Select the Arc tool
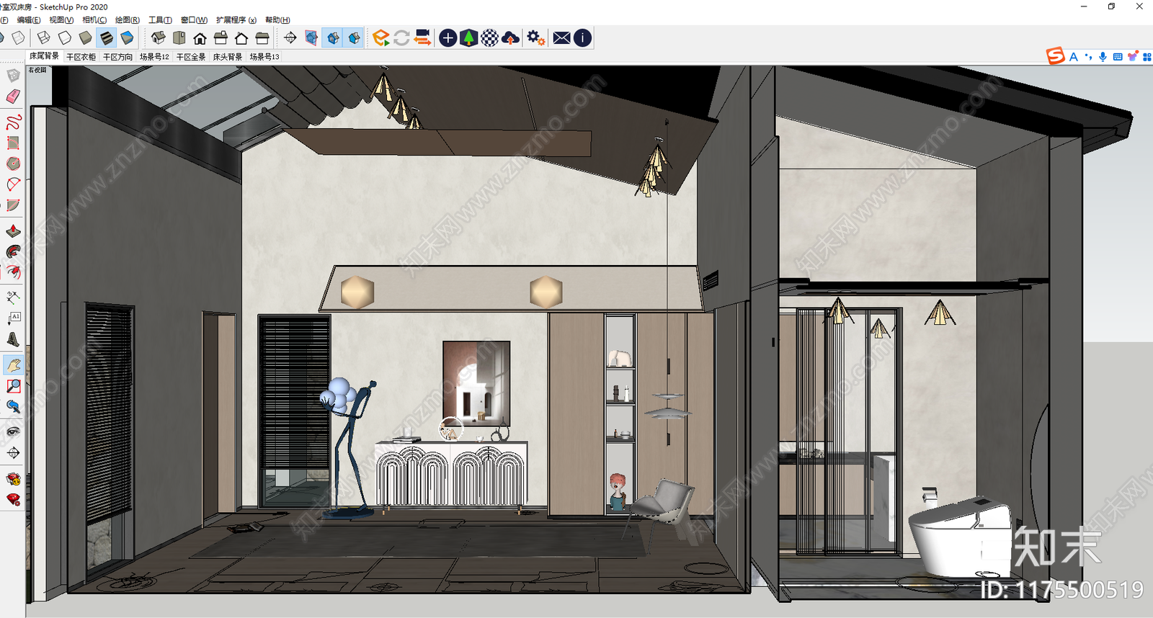 pos(13,184)
